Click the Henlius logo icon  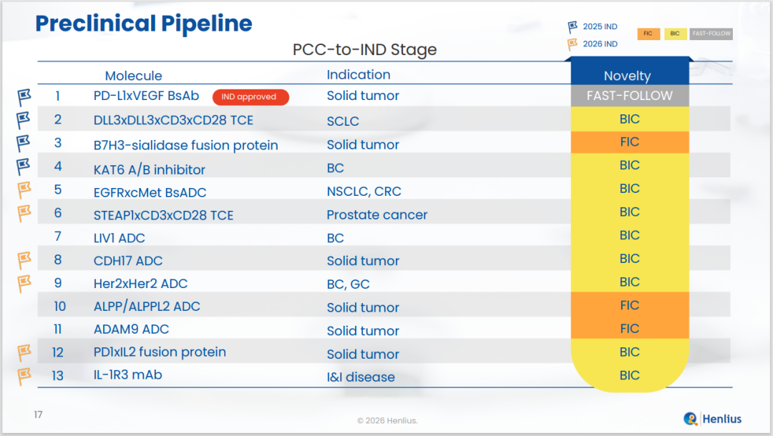[x=690, y=419]
